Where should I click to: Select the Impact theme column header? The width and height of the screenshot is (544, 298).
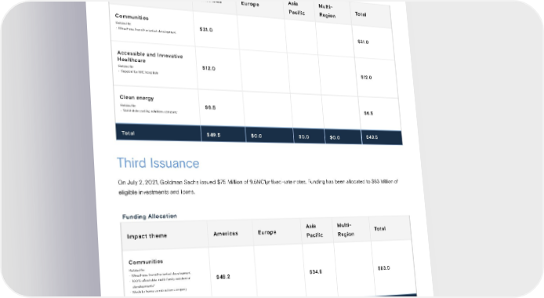pyautogui.click(x=147, y=236)
